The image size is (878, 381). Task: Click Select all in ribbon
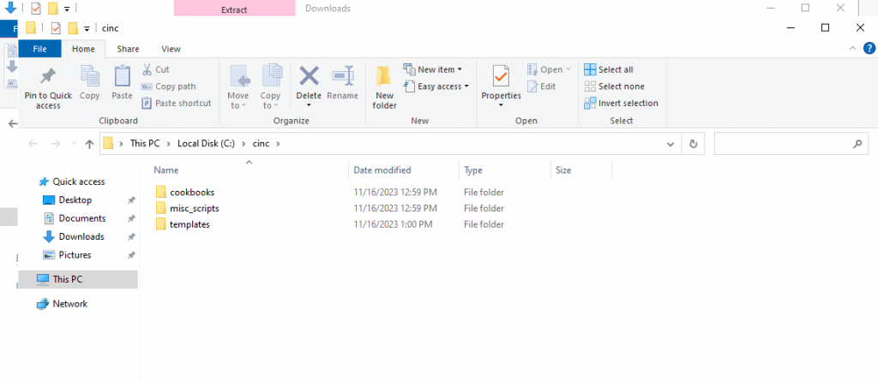pos(609,69)
